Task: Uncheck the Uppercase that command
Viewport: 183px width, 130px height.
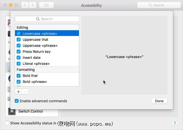Action: 19,40
